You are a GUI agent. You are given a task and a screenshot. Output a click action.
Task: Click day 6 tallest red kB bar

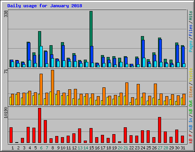(40, 125)
